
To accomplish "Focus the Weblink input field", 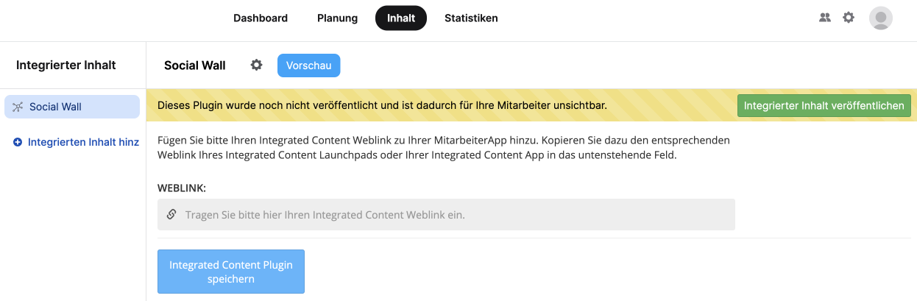I will point(446,215).
